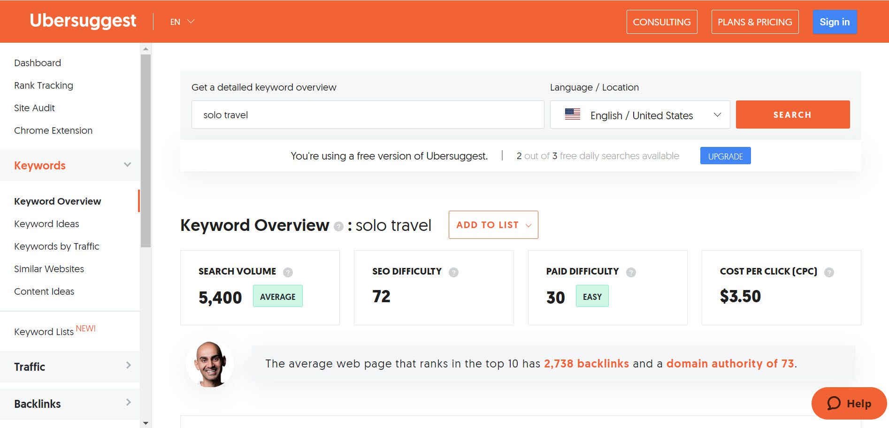Click the blue UPGRADE button
Image resolution: width=889 pixels, height=428 pixels.
pos(725,156)
